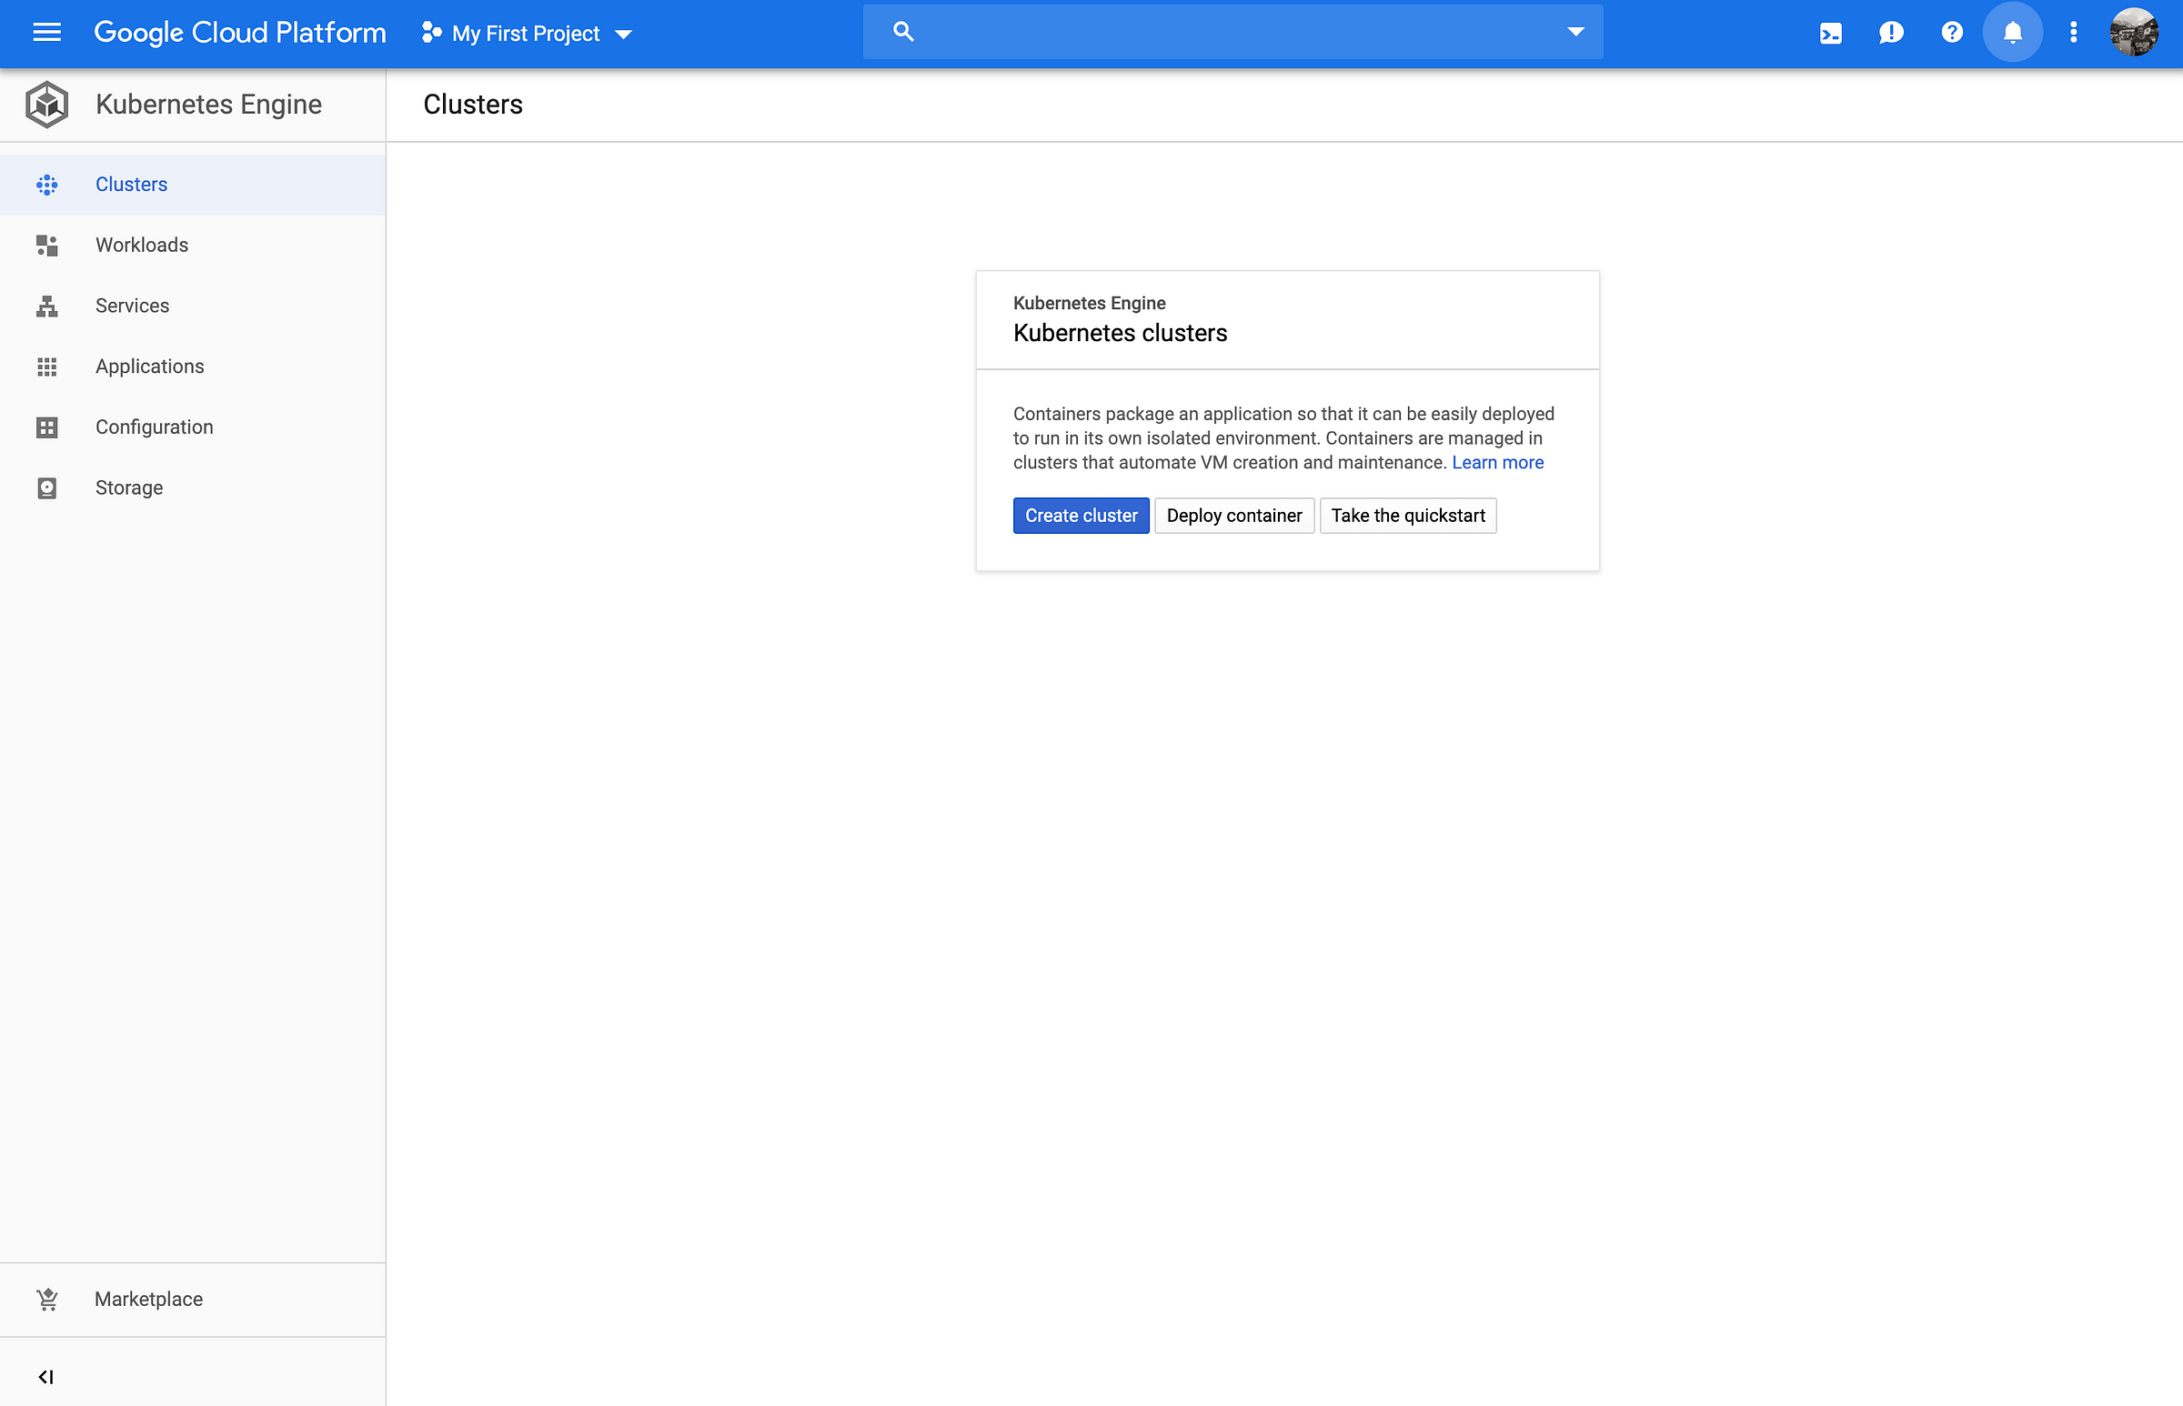This screenshot has width=2183, height=1406.
Task: Select Clusters in the sidebar
Action: 193,185
